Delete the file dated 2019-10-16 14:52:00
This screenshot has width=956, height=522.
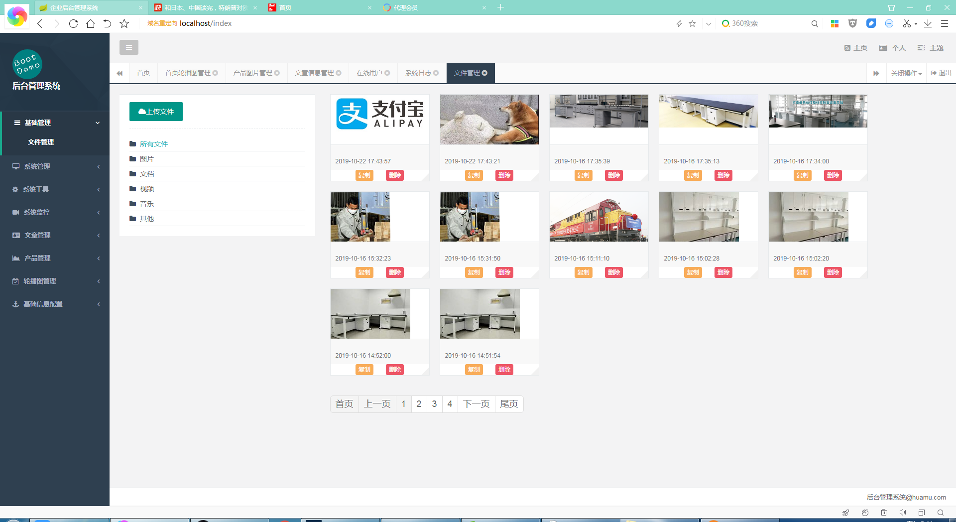pyautogui.click(x=395, y=370)
